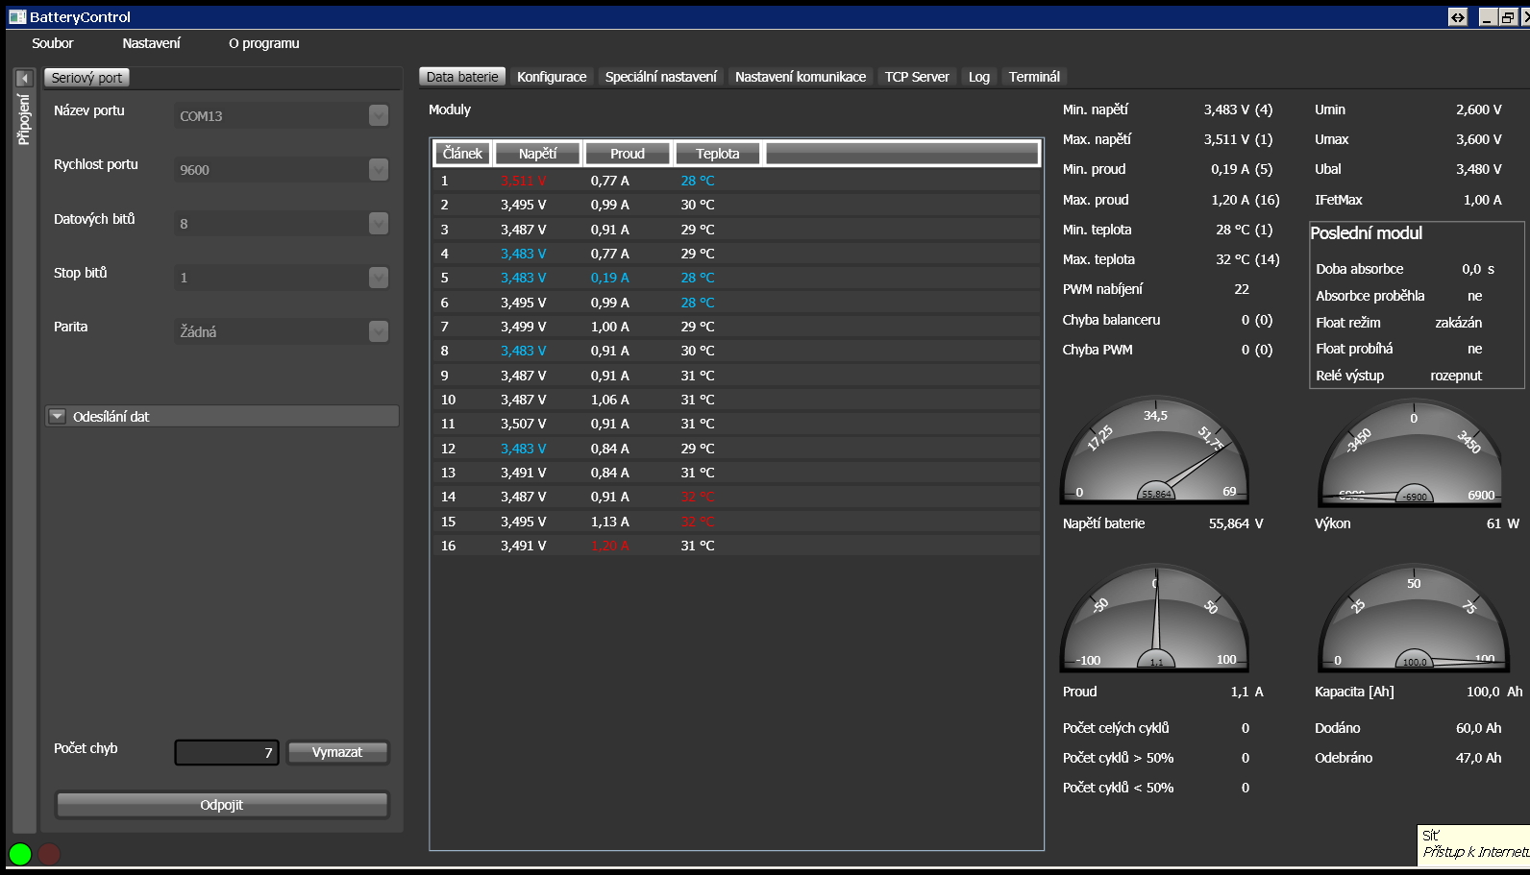The width and height of the screenshot is (1530, 875).
Task: Click the Odpojit button
Action: tap(222, 805)
